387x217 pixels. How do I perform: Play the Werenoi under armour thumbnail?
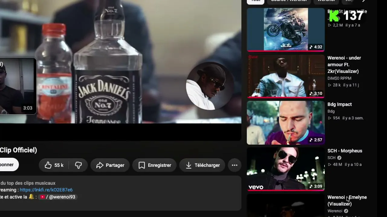tap(286, 76)
